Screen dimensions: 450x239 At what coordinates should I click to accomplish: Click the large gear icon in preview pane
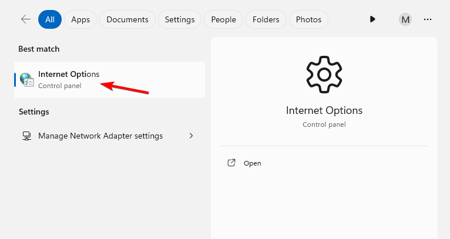point(324,73)
